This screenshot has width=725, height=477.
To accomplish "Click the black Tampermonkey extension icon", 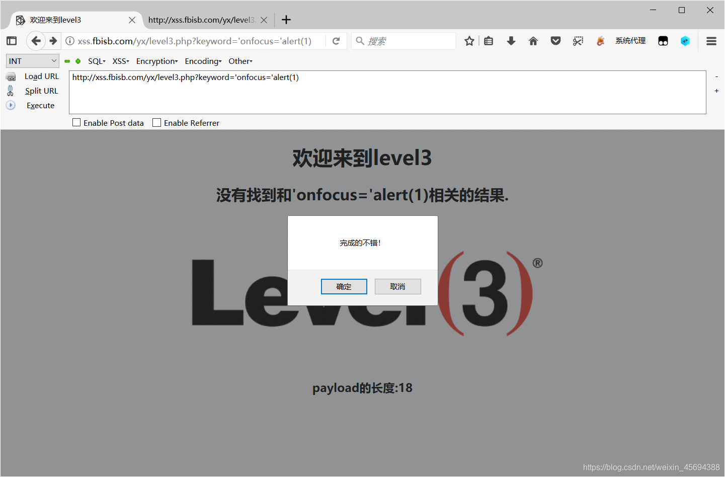I will tap(663, 41).
